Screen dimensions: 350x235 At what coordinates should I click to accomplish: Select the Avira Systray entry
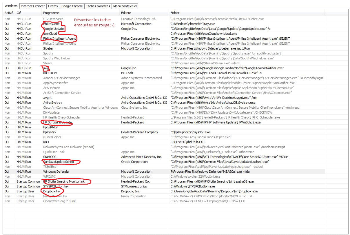pyautogui.click(x=52, y=103)
